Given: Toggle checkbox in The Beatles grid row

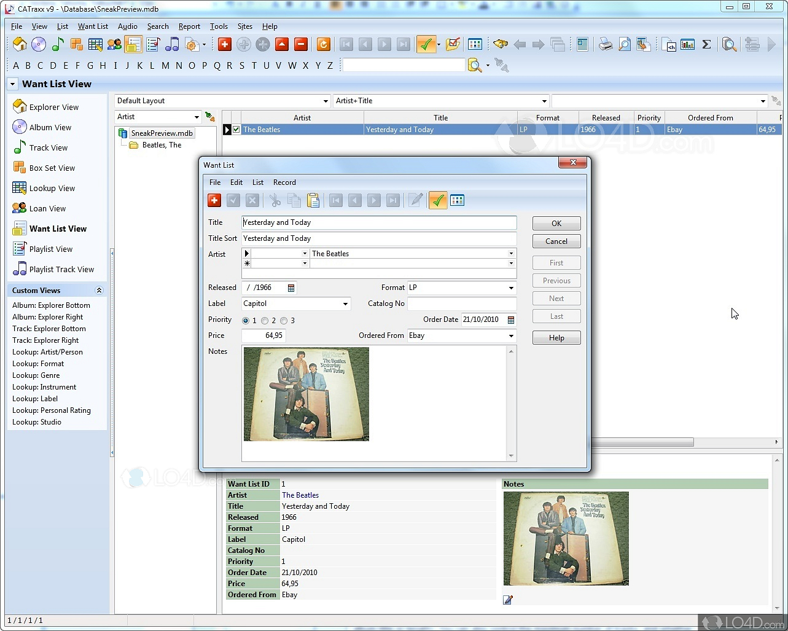Looking at the screenshot, I should coord(236,130).
